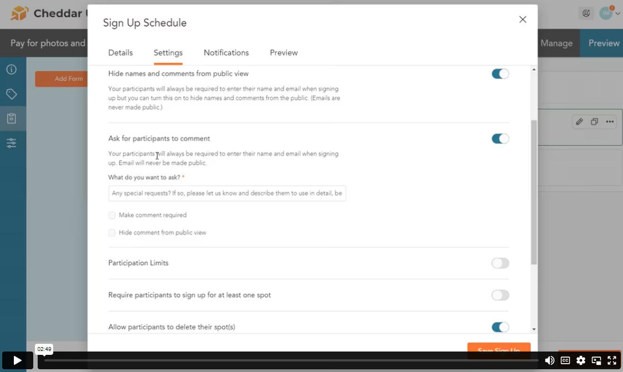
Task: Enable the Participation Limits toggle
Action: 500,263
